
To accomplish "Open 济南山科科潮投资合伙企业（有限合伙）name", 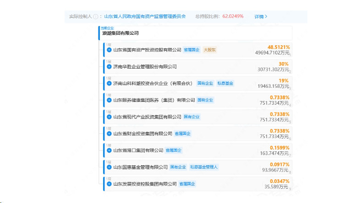I will coord(154,83).
